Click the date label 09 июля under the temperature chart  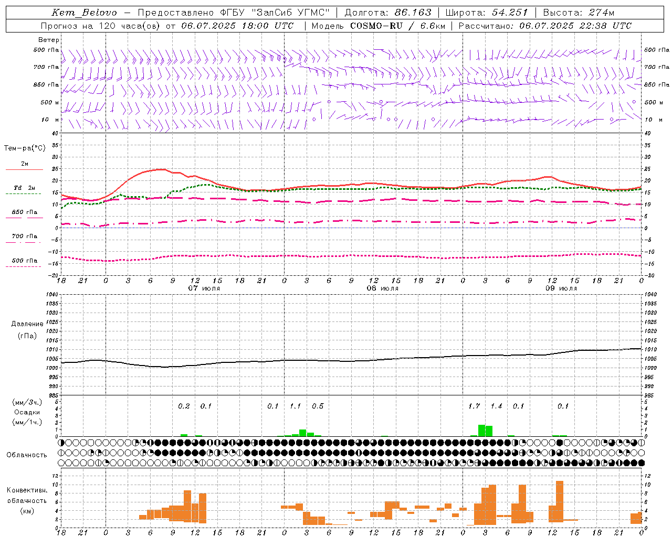click(x=561, y=288)
